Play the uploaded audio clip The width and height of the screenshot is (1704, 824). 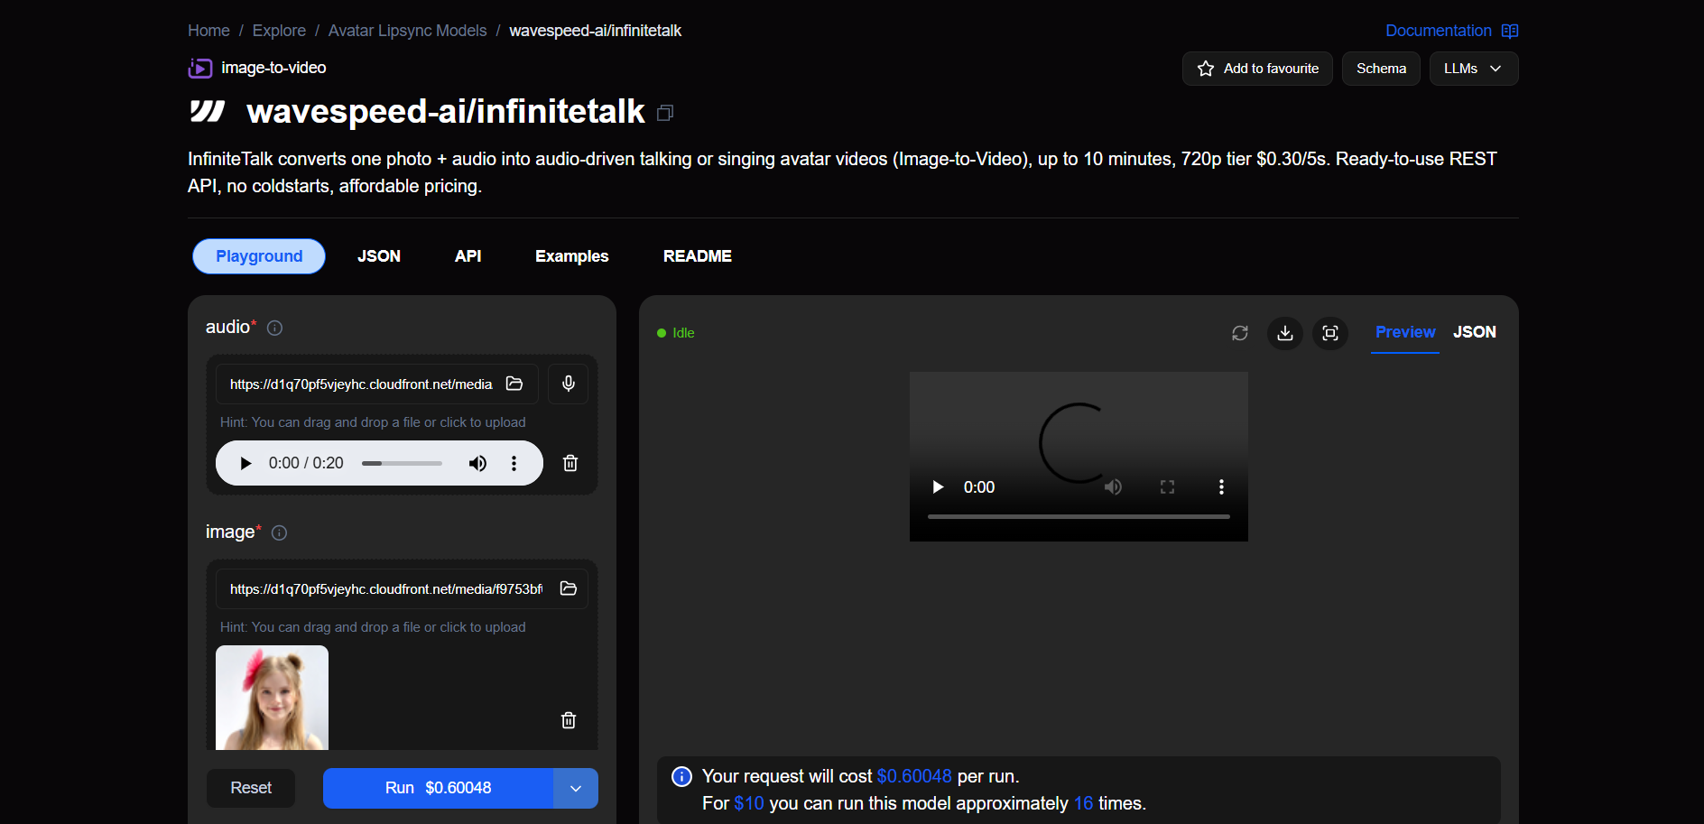pos(245,463)
